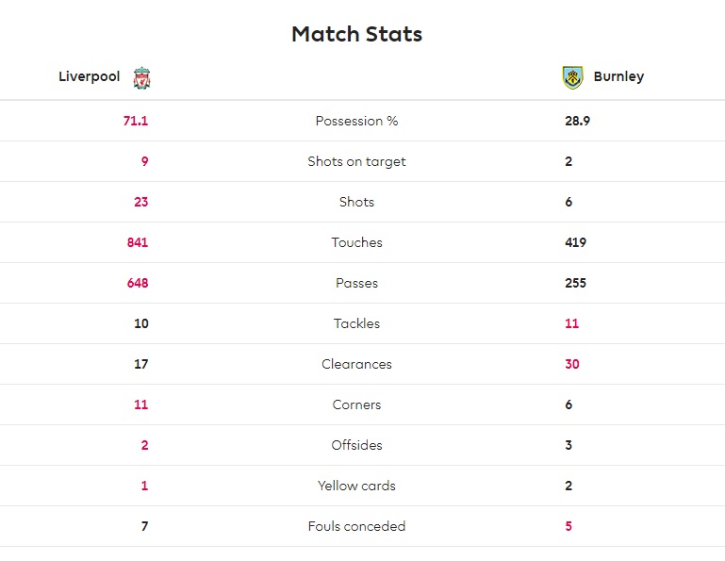
Task: Click Liverpool's 71.1 possession value
Action: (136, 121)
